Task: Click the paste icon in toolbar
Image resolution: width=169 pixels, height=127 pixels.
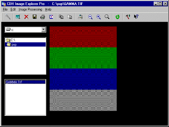Action: (x=69, y=17)
